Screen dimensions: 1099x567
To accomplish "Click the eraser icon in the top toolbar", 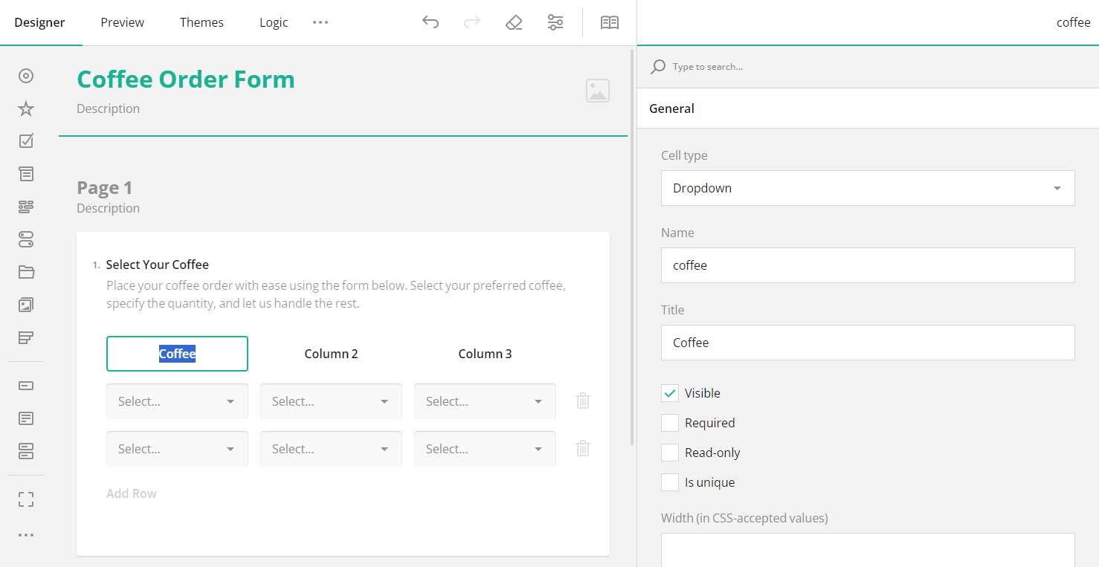I will click(x=514, y=22).
